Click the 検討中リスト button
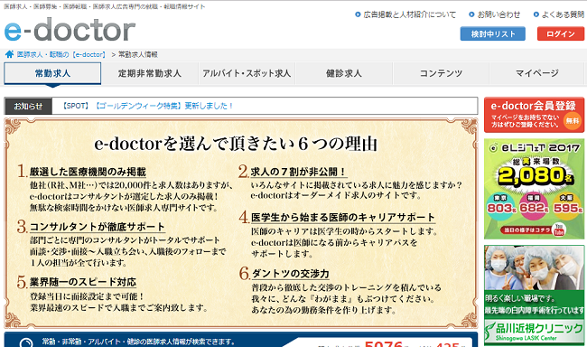The width and height of the screenshot is (587, 347). tap(493, 33)
